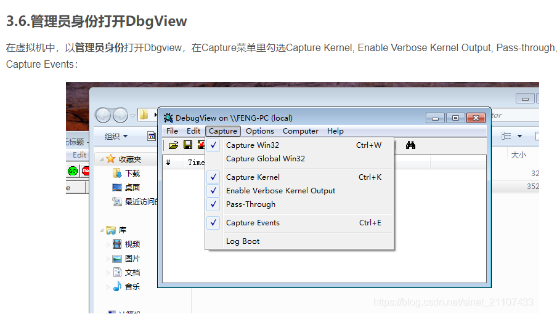Click the 收藏夹 Favorites label
The image size is (557, 330).
point(129,159)
